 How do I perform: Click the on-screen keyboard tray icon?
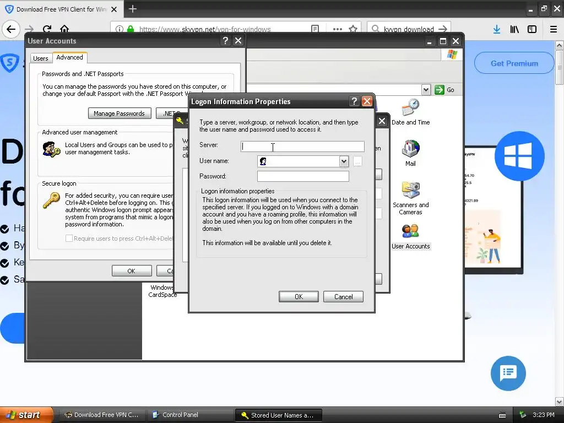point(502,415)
